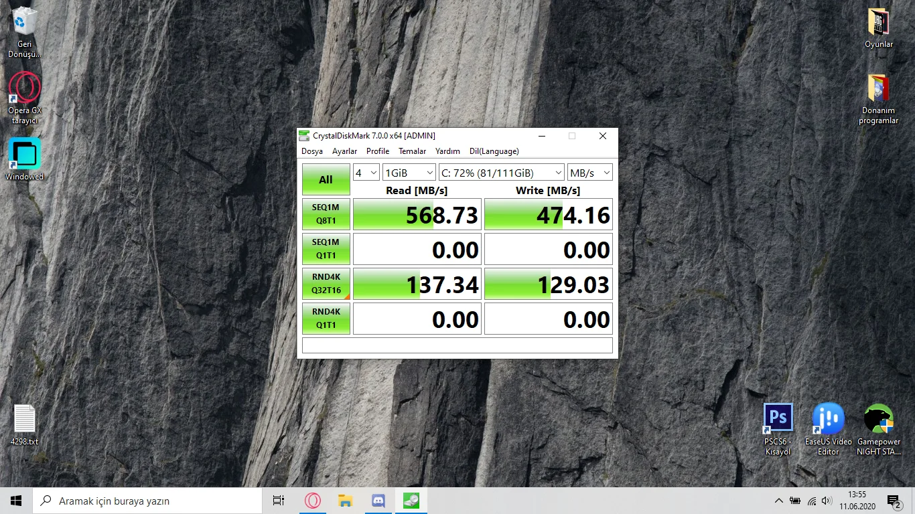915x514 pixels.
Task: Open the 1GiB test size dropdown
Action: click(x=409, y=173)
